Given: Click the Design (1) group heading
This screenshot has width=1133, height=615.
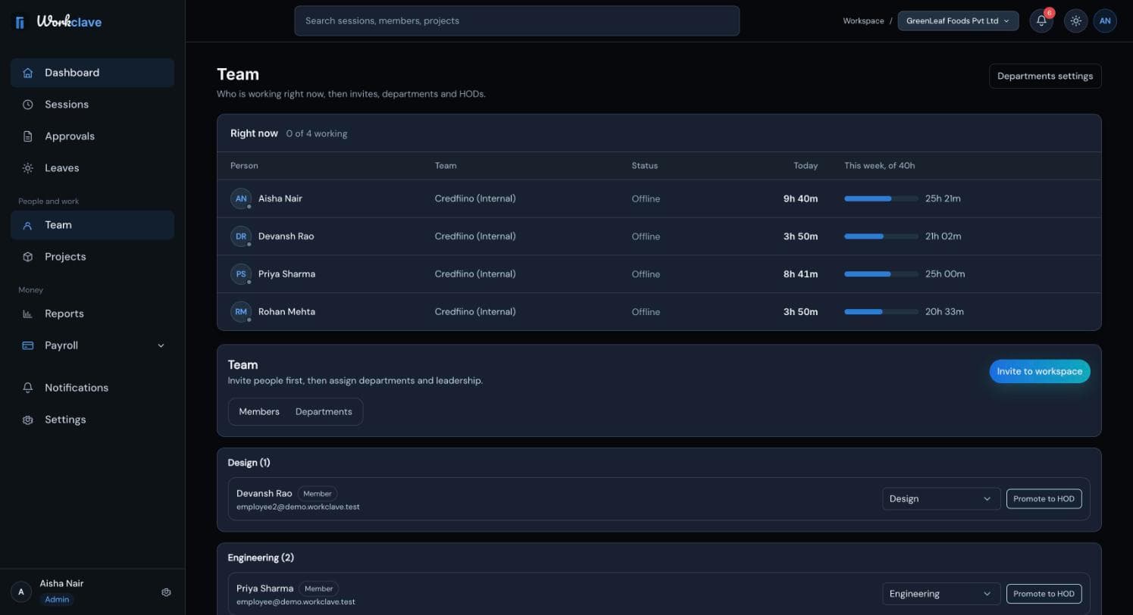Looking at the screenshot, I should (249, 463).
